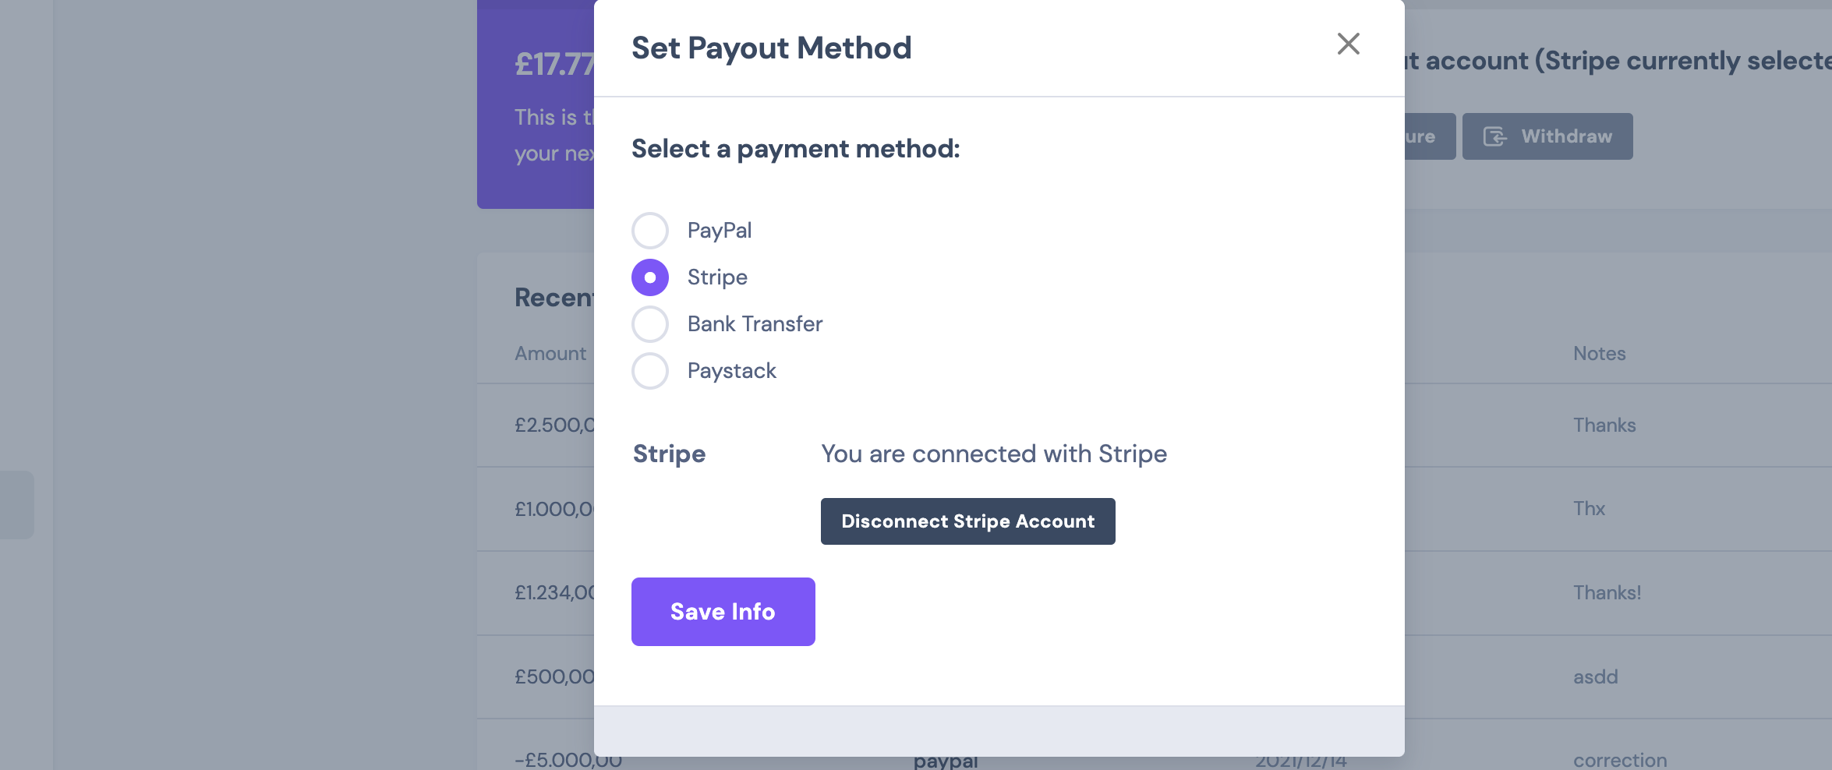1832x770 pixels.
Task: Close the Set Payout Method dialog
Action: [x=1348, y=44]
